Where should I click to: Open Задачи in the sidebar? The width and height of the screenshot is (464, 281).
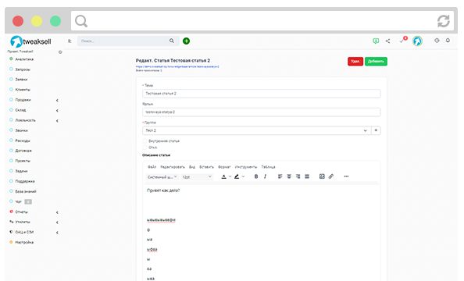click(x=21, y=171)
